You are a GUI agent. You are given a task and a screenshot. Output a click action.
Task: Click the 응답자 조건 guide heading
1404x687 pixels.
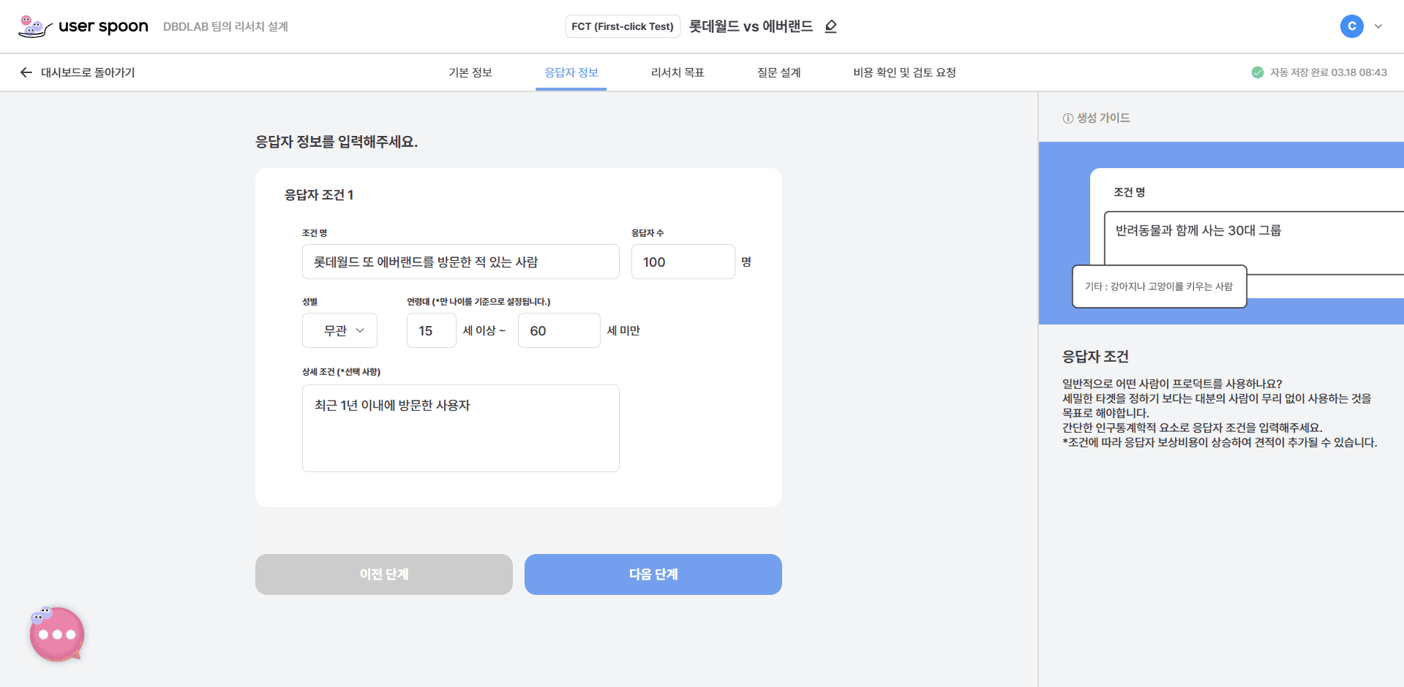click(1095, 357)
